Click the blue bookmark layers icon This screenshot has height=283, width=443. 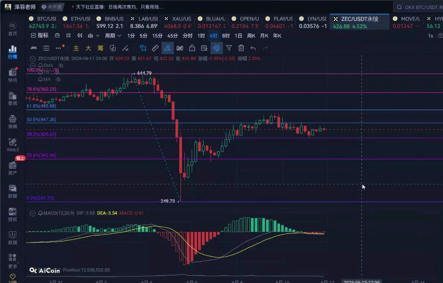(x=143, y=48)
